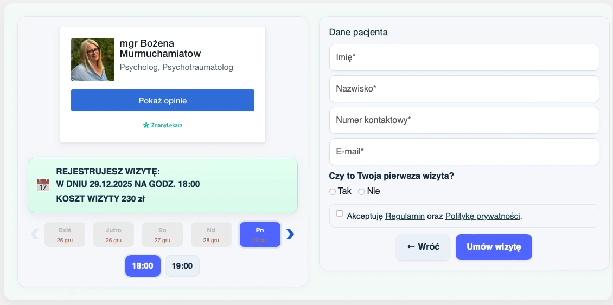Click the psychologist's profile photo
613x305 pixels.
[x=93, y=60]
